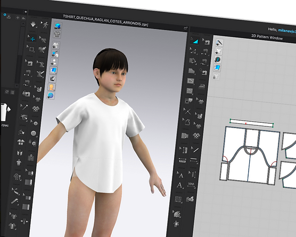This screenshot has width=296, height=237.
Task: Toggle Show Garment eye icon in 3D view
Action: (56, 45)
